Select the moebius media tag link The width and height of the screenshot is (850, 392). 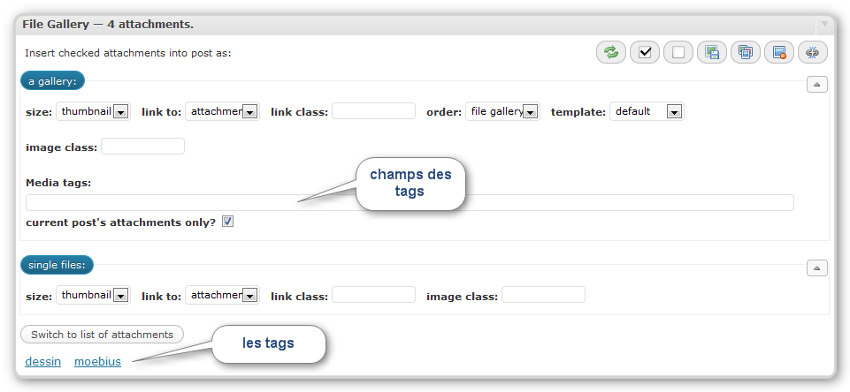coord(97,362)
